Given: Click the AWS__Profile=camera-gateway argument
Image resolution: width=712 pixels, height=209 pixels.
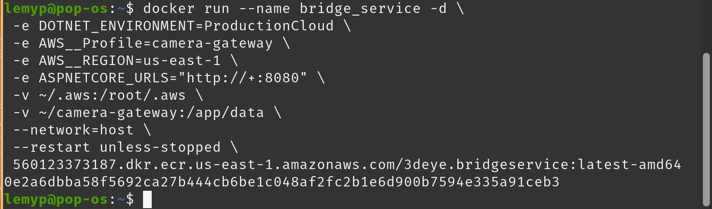Looking at the screenshot, I should click(156, 43).
